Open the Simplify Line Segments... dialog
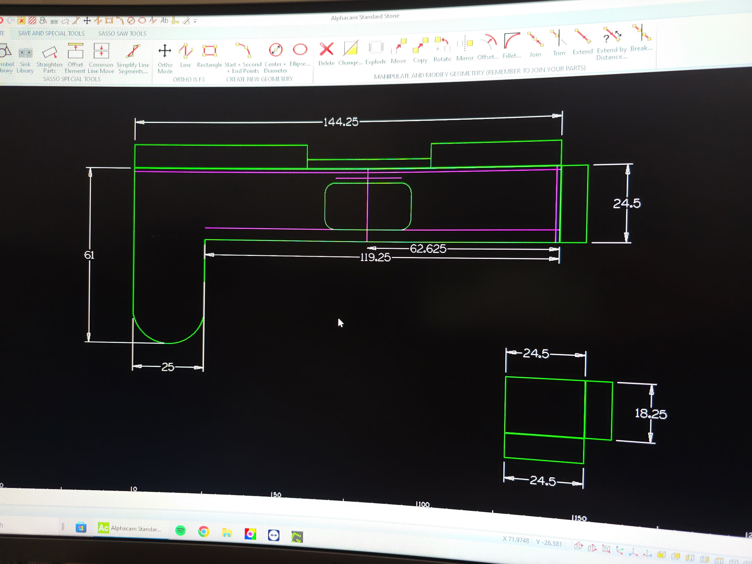This screenshot has width=752, height=564. (133, 52)
